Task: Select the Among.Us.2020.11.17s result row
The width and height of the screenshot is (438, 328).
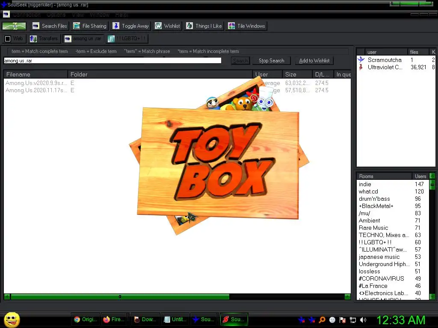Action: pyautogui.click(x=177, y=90)
